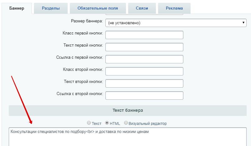Open the Обязательные поля tab
251x146 pixels.
(x=98, y=8)
